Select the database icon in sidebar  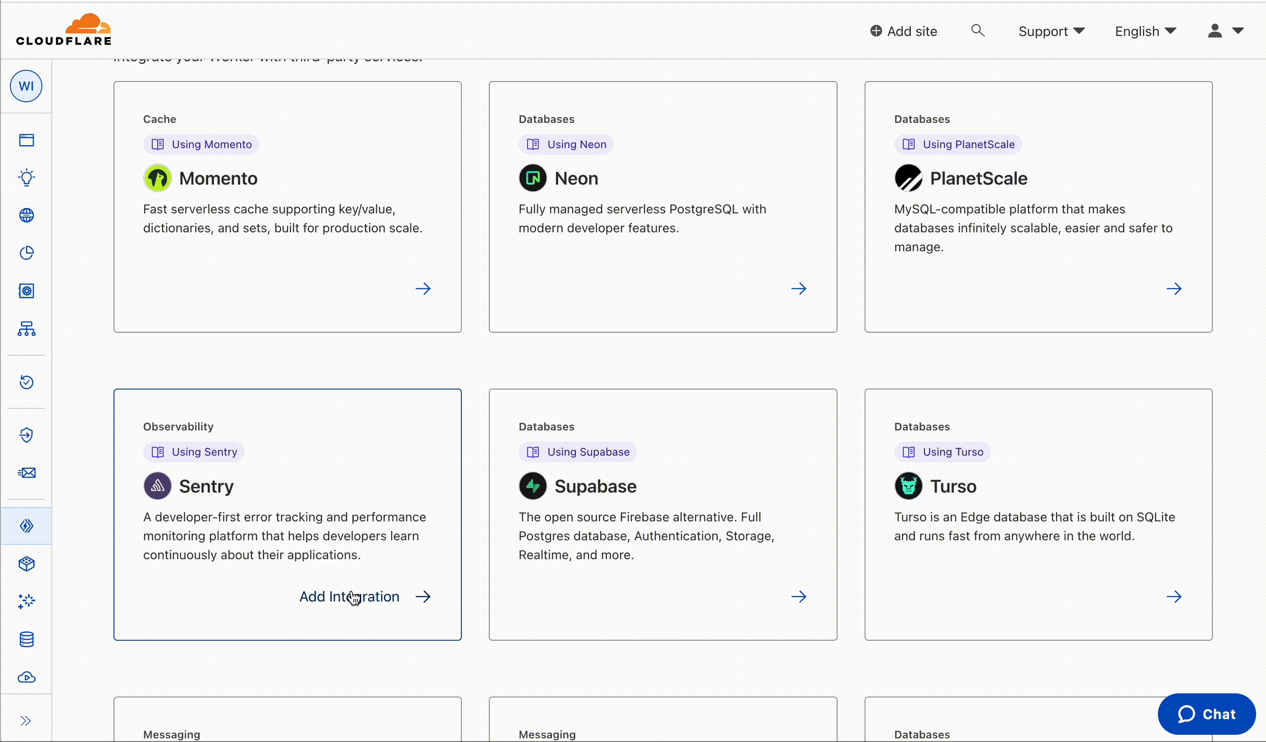coord(26,639)
